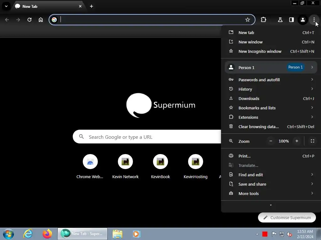Click the Home button in toolbar

[41, 20]
